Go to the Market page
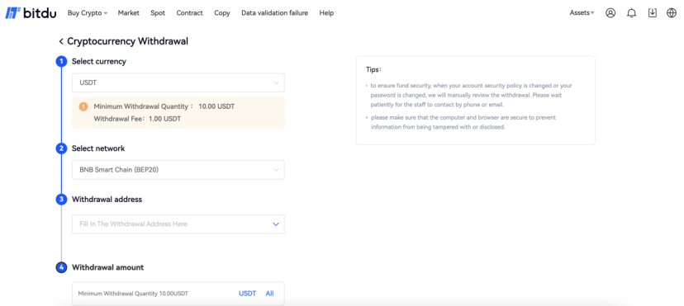The image size is (684, 306). pyautogui.click(x=129, y=13)
